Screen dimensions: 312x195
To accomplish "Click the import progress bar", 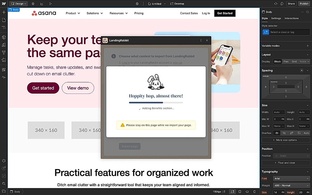I will tap(156, 103).
